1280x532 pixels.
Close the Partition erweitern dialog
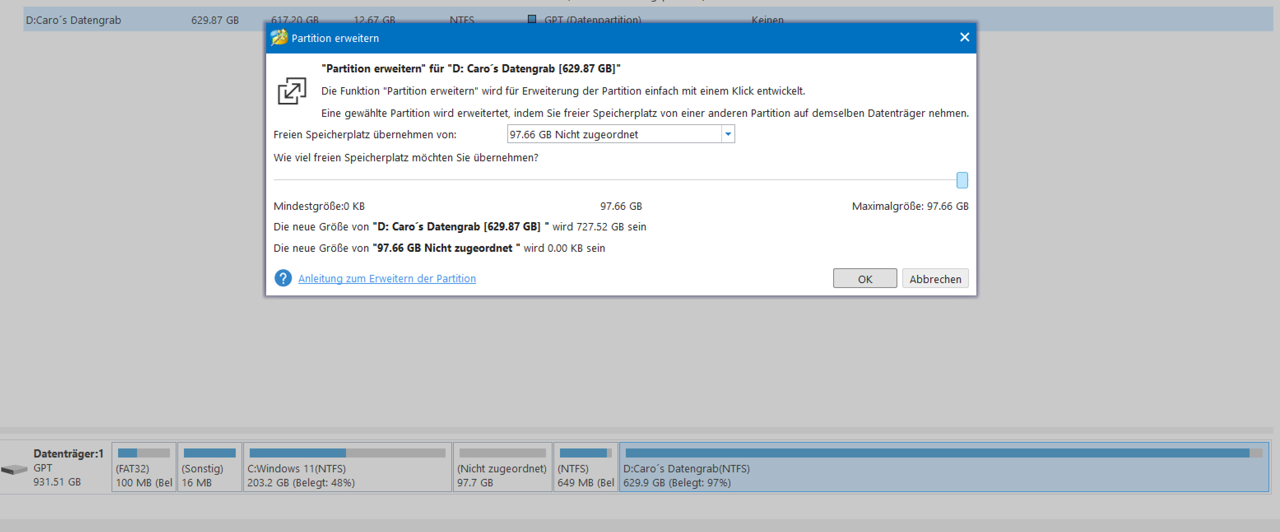(964, 38)
